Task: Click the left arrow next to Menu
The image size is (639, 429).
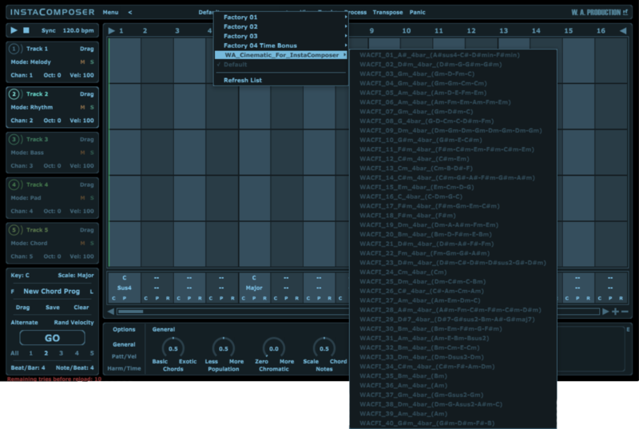Action: coord(130,13)
